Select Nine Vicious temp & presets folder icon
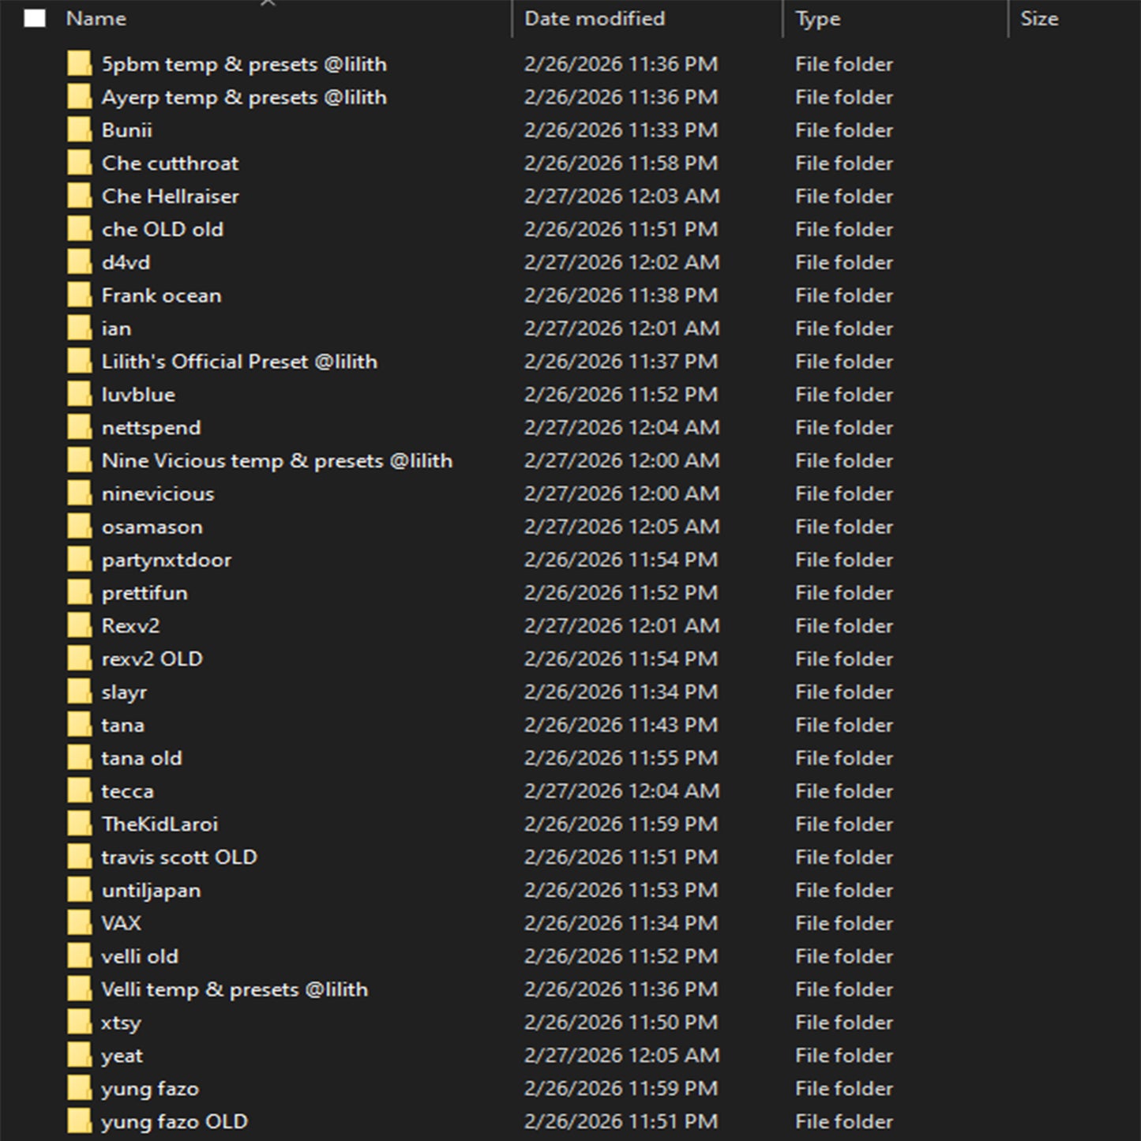Screen dimensions: 1141x1141 tap(79, 460)
